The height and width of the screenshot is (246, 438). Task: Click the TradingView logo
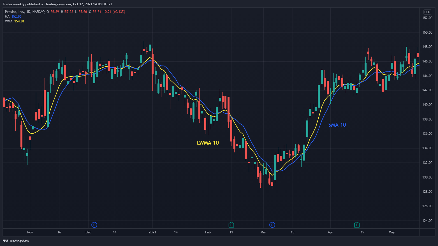point(16,241)
